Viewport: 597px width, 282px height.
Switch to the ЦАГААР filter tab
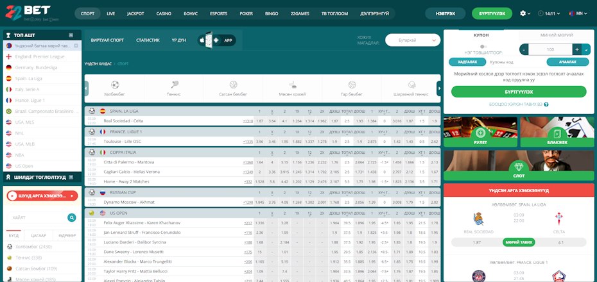tap(39, 236)
